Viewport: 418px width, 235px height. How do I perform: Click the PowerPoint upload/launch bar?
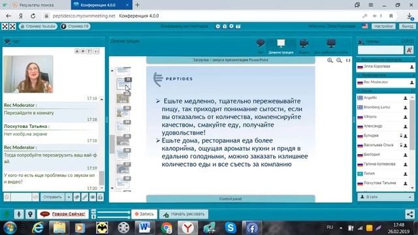coord(231,60)
